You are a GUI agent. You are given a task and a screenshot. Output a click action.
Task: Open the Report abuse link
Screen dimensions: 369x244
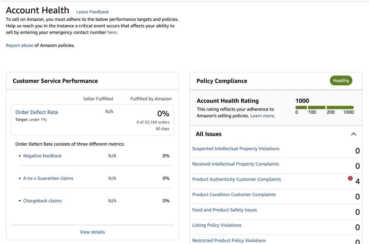tap(19, 45)
